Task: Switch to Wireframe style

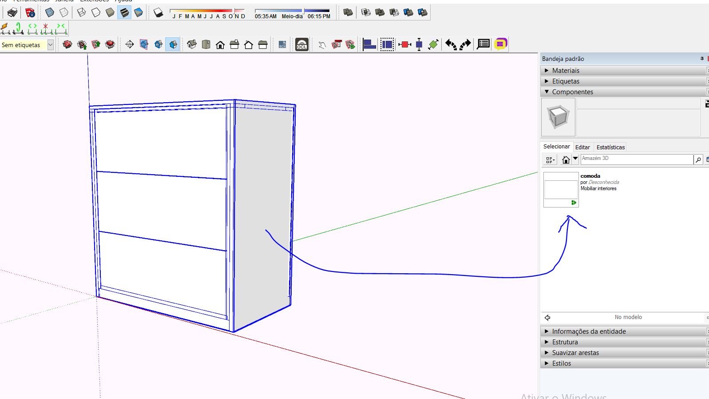Action: click(x=82, y=12)
